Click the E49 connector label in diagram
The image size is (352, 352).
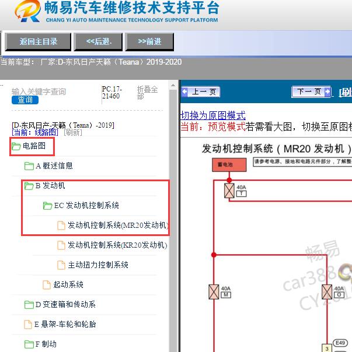tap(340, 343)
